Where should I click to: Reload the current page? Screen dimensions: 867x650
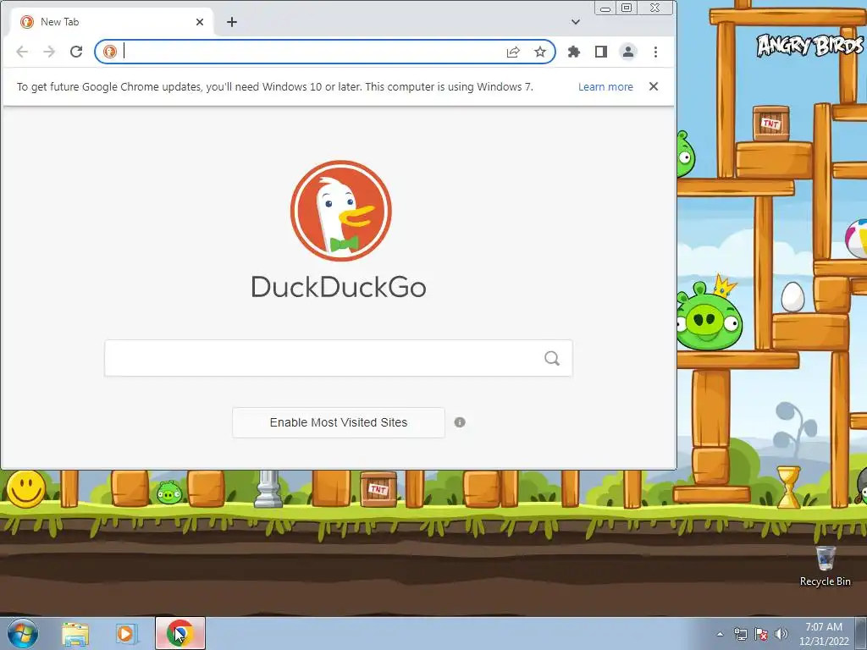[x=76, y=52]
